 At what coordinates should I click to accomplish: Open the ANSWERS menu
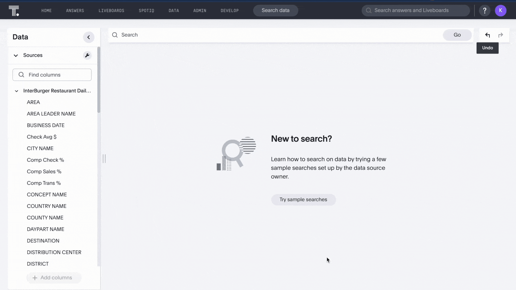pos(75,10)
